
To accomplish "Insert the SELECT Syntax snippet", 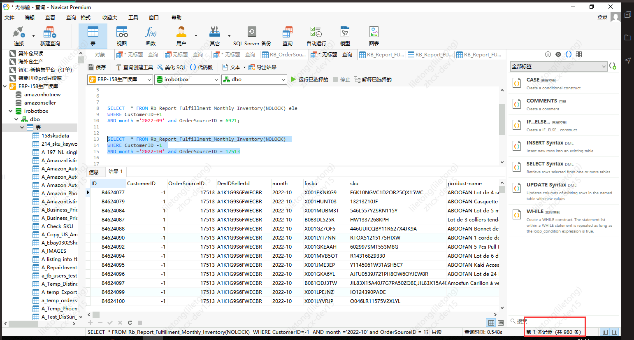I will pos(564,167).
